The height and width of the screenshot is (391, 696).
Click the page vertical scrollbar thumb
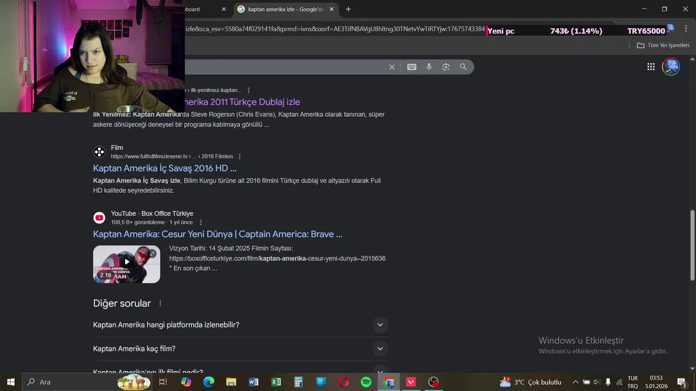692,244
